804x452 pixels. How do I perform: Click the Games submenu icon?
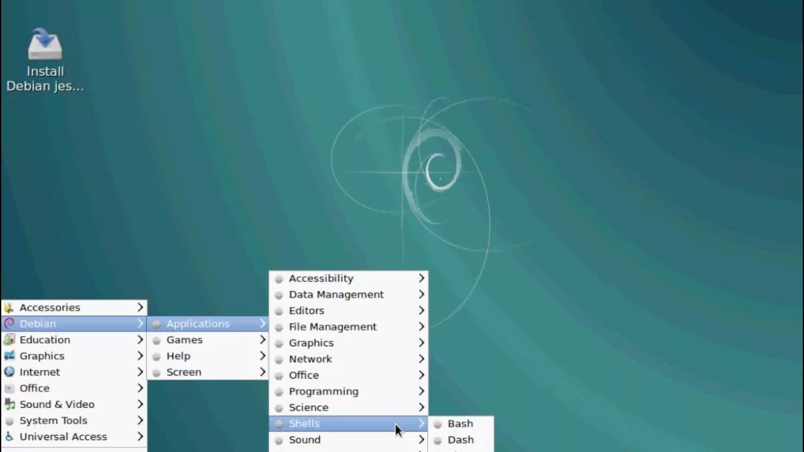tap(156, 340)
